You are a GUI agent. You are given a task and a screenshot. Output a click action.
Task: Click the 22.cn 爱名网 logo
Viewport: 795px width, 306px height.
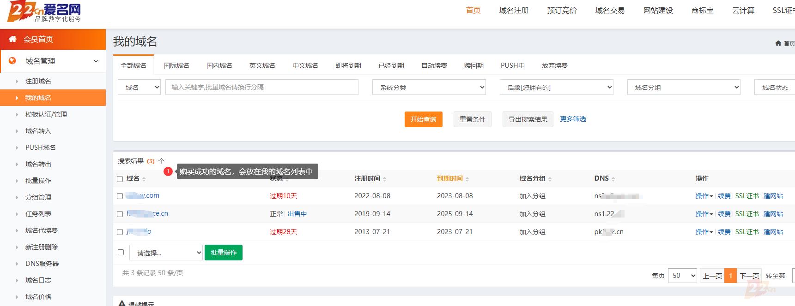(x=44, y=12)
